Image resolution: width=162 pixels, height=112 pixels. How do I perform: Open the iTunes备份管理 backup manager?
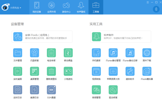pyautogui.click(x=113, y=53)
